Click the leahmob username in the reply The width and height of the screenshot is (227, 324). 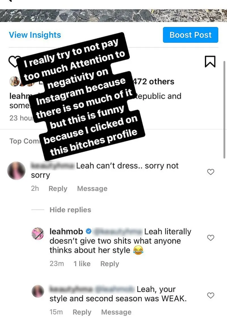click(x=66, y=231)
